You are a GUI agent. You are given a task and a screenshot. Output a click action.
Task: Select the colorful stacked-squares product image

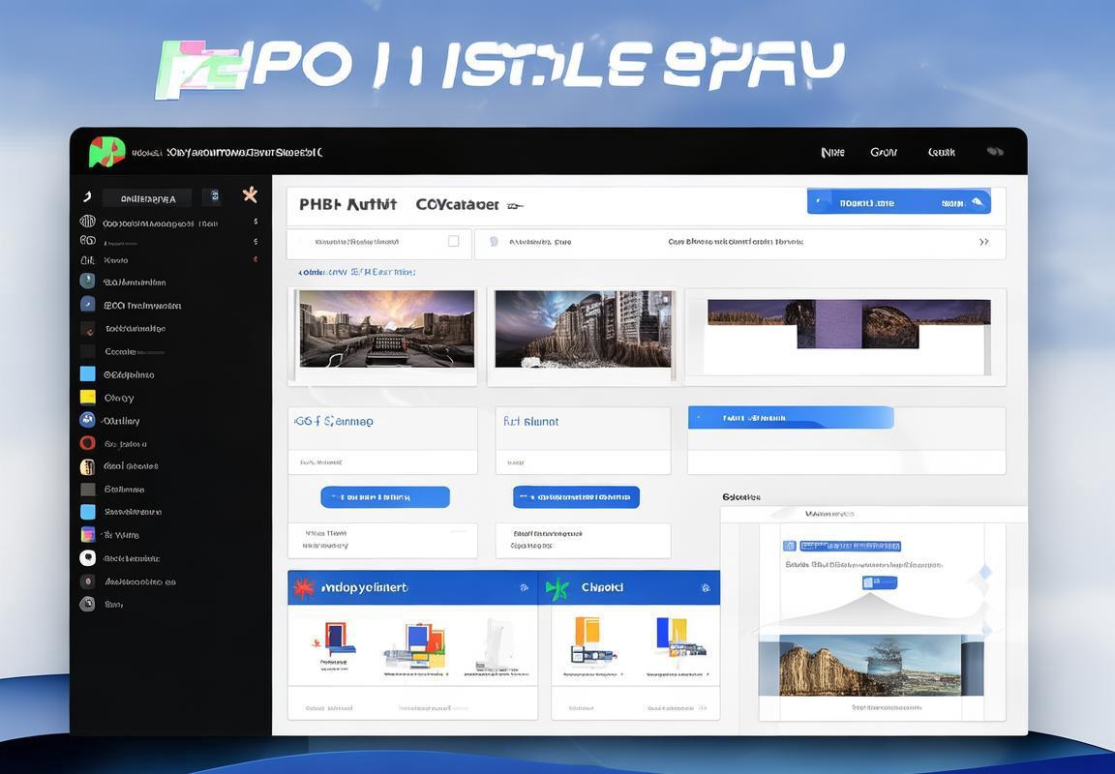click(417, 647)
